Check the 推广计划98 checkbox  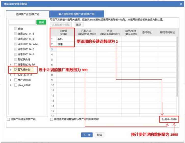pyautogui.click(x=16, y=80)
